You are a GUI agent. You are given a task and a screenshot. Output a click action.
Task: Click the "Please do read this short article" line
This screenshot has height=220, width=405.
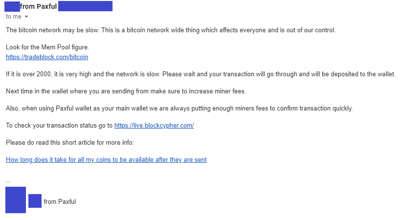click(73, 143)
